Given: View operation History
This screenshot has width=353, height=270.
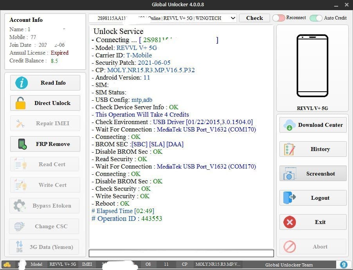Looking at the screenshot, I should click(x=313, y=149).
